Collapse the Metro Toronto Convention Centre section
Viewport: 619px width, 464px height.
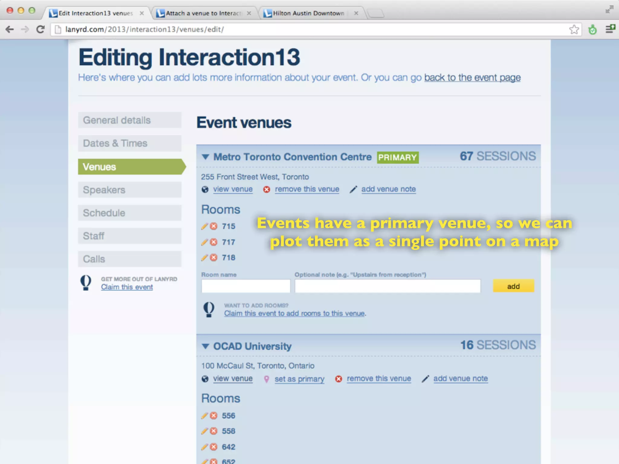pos(206,157)
